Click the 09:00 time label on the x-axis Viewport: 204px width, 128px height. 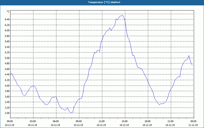point(79,121)
